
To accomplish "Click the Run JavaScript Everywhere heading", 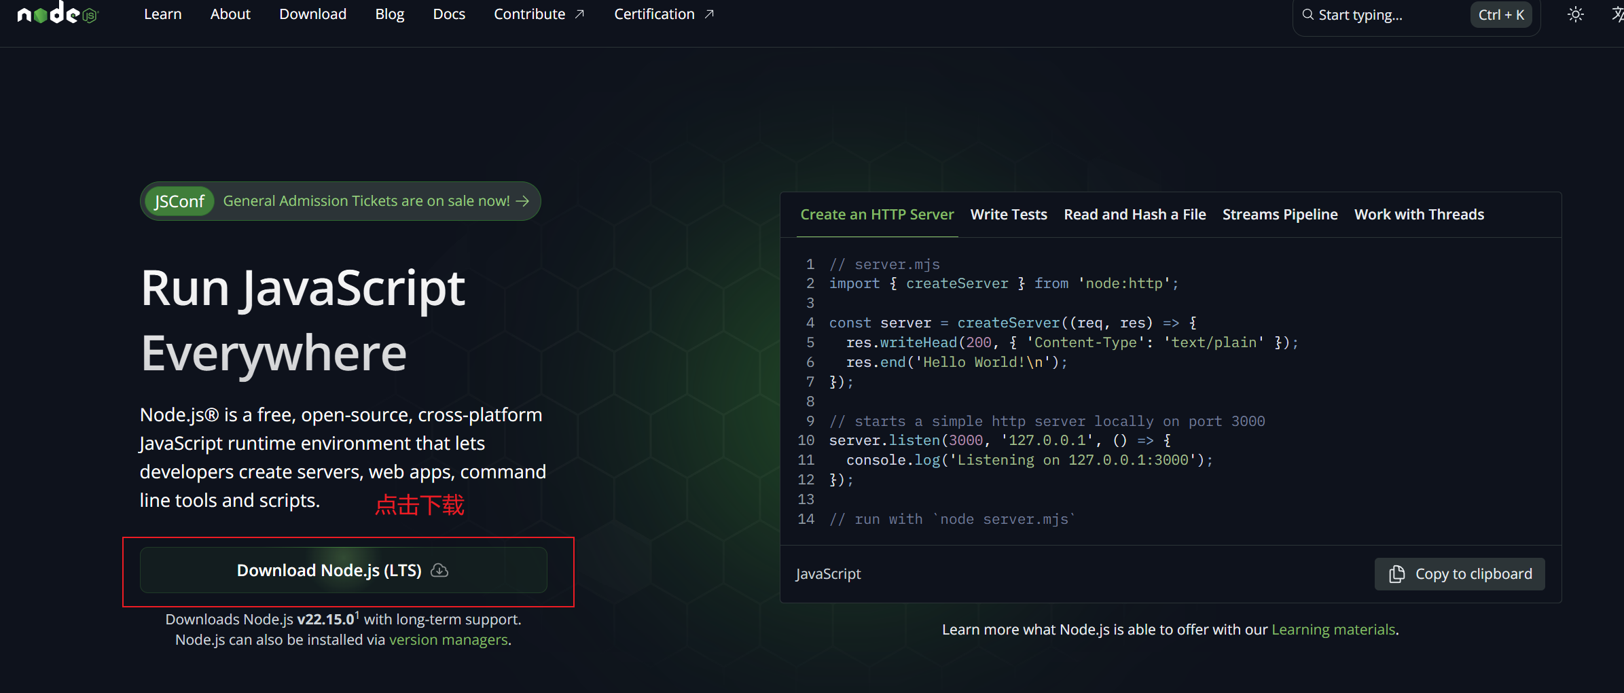I will pyautogui.click(x=303, y=320).
